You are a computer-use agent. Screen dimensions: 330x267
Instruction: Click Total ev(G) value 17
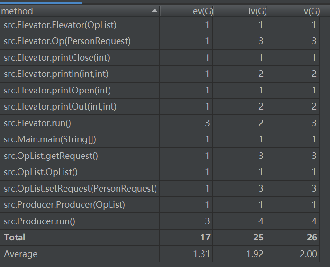pos(205,237)
